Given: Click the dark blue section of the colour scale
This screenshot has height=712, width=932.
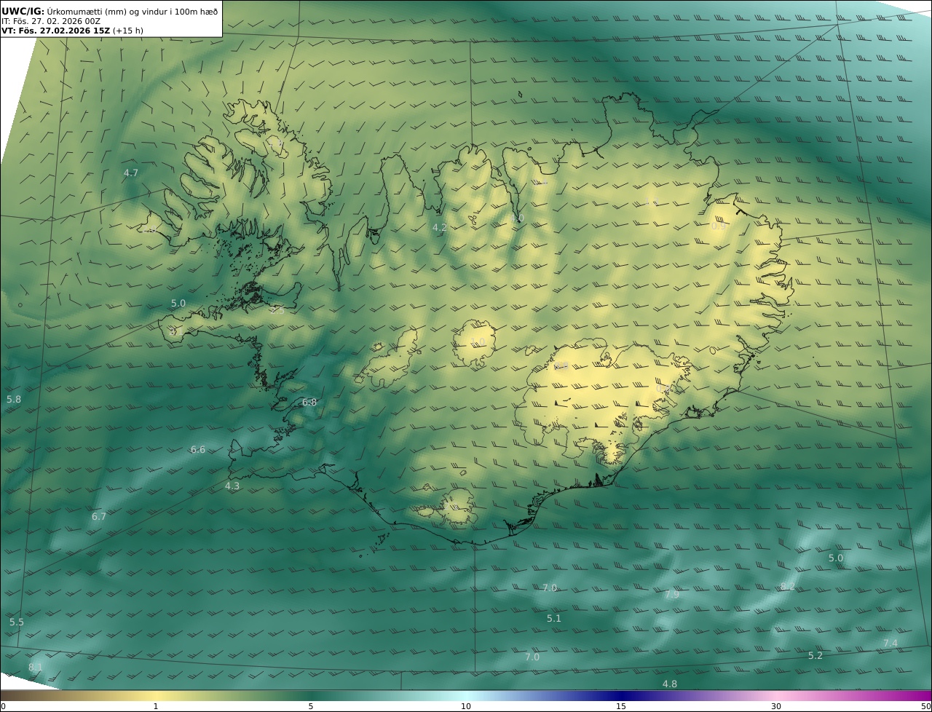Looking at the screenshot, I should click(621, 695).
